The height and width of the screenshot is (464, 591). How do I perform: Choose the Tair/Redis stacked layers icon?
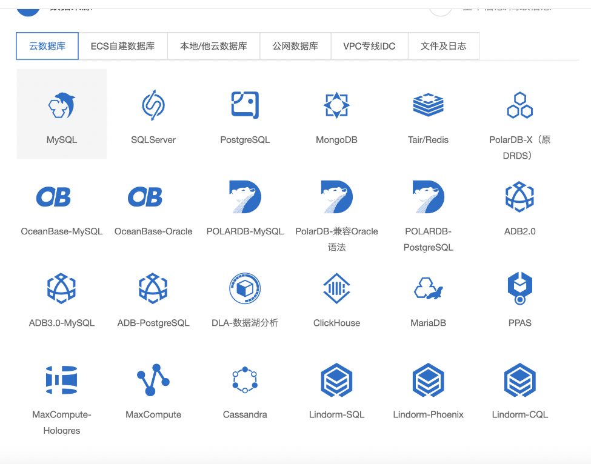click(428, 105)
